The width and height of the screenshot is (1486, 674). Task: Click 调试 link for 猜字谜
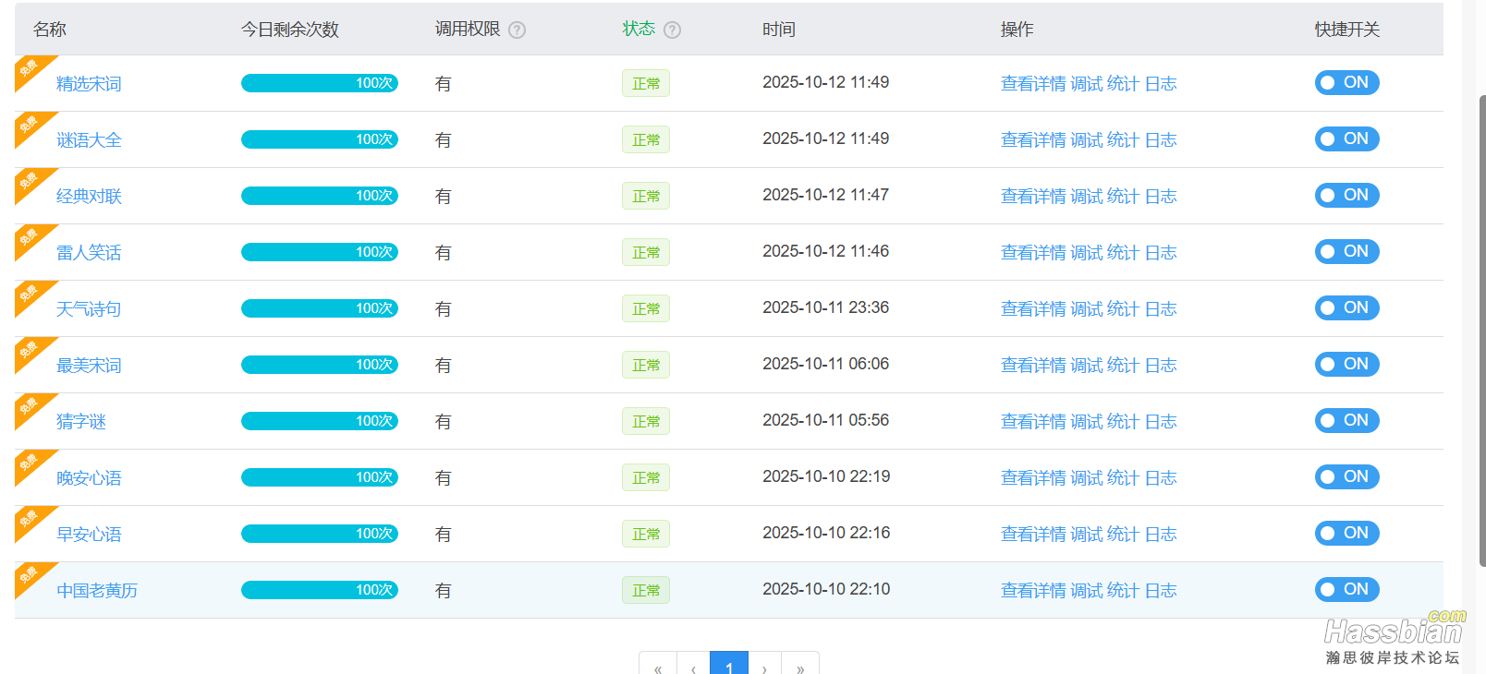pos(1087,422)
